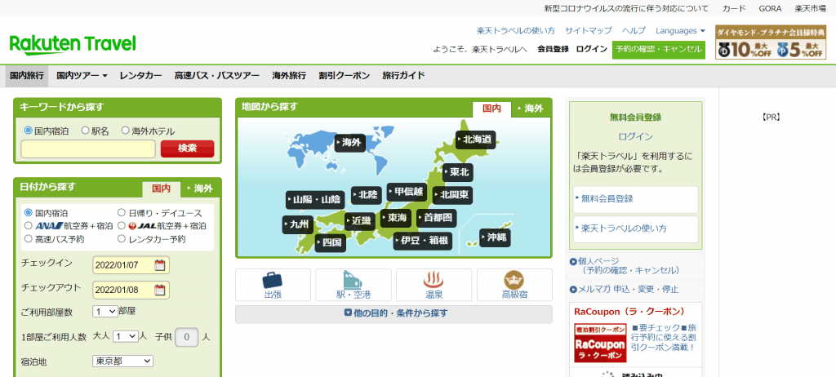
Task: Select 首都圏 region on the map
Action: [437, 218]
